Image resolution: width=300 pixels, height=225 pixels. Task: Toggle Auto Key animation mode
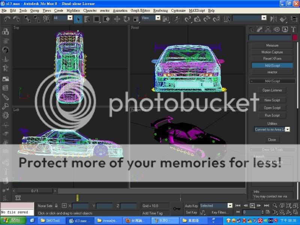[191, 205]
